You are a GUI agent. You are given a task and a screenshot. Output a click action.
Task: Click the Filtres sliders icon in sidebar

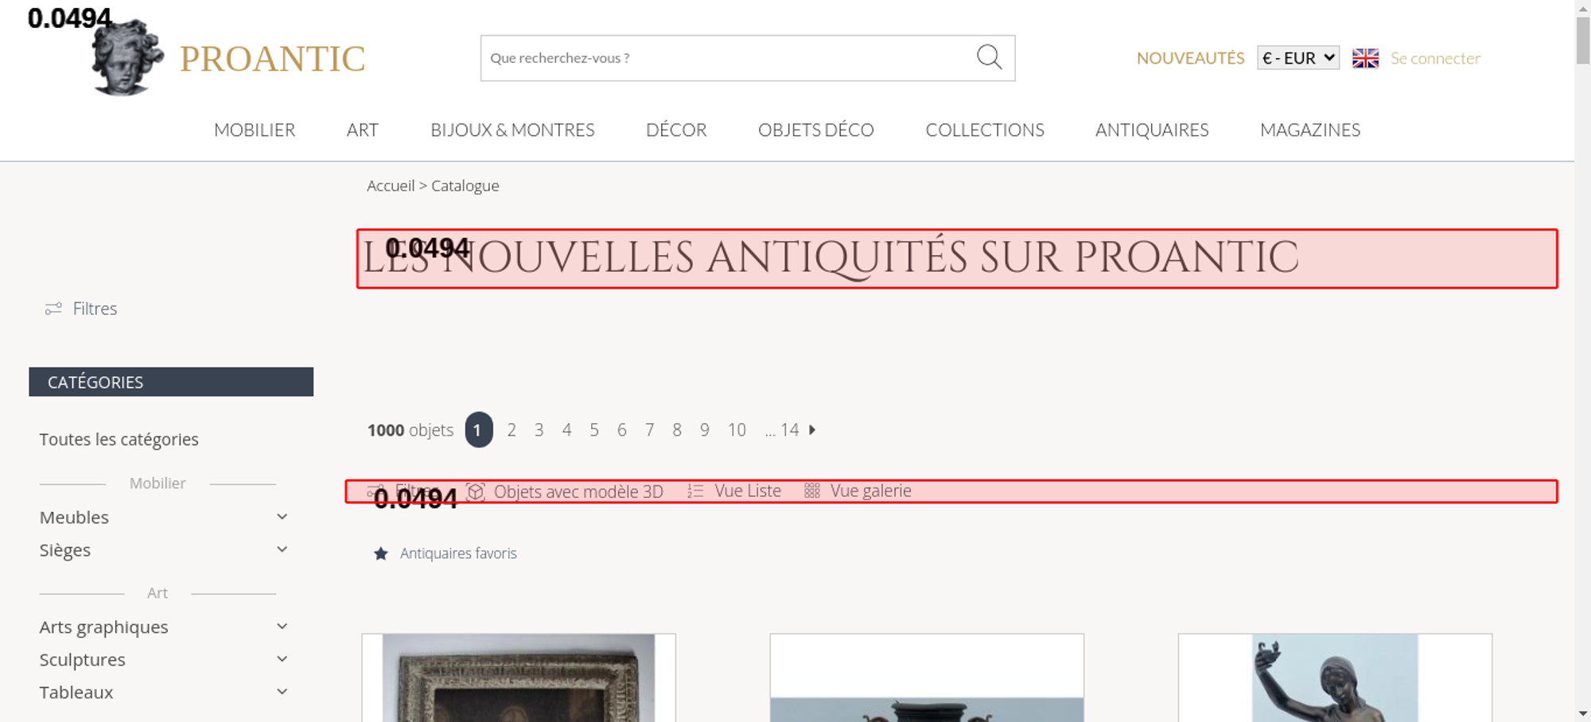[53, 309]
